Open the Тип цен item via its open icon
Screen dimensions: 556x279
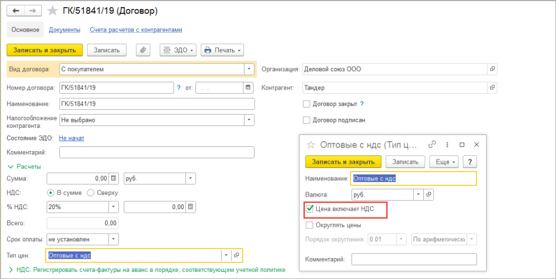(237, 255)
